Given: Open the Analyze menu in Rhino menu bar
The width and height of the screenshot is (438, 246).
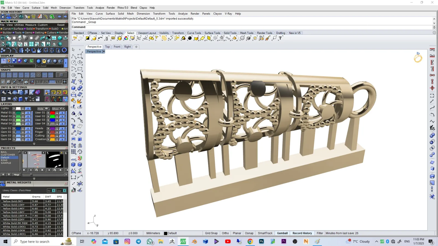Looking at the screenshot, I should point(183,14).
